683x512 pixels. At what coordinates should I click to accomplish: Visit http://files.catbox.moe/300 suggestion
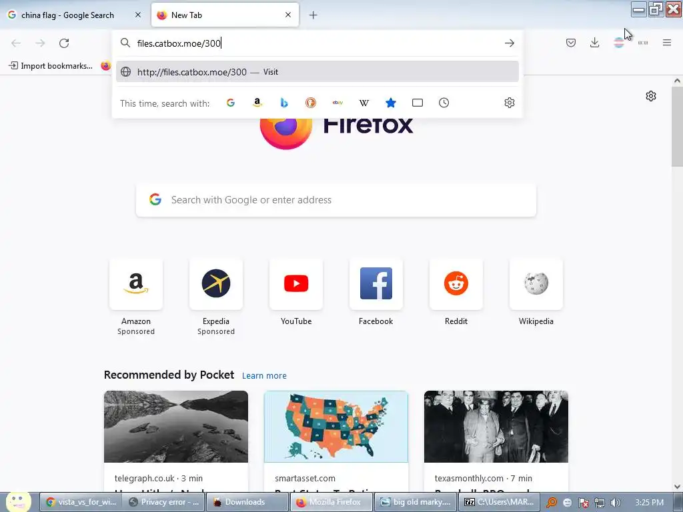pos(317,72)
